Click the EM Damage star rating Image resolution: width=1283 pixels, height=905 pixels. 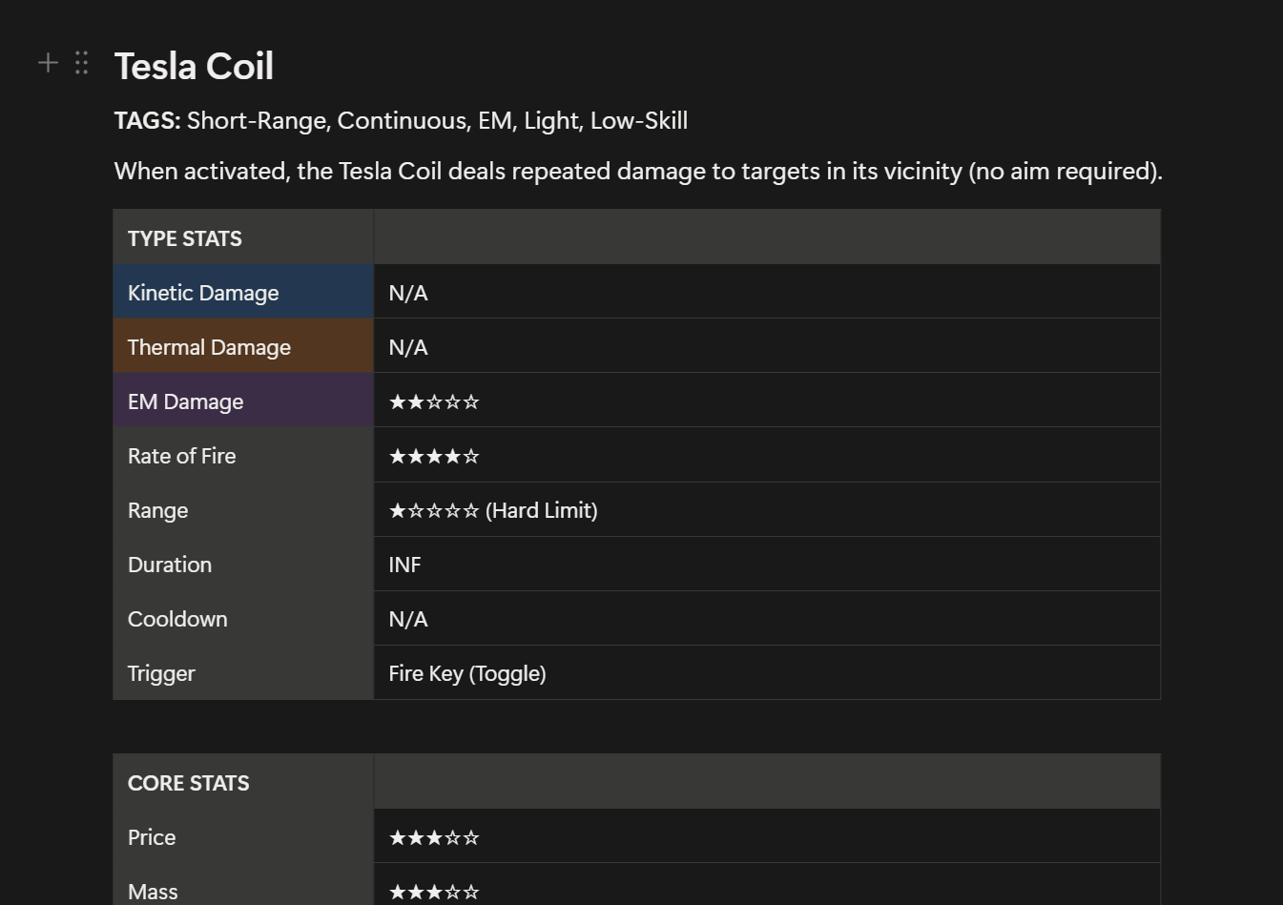[x=434, y=401]
